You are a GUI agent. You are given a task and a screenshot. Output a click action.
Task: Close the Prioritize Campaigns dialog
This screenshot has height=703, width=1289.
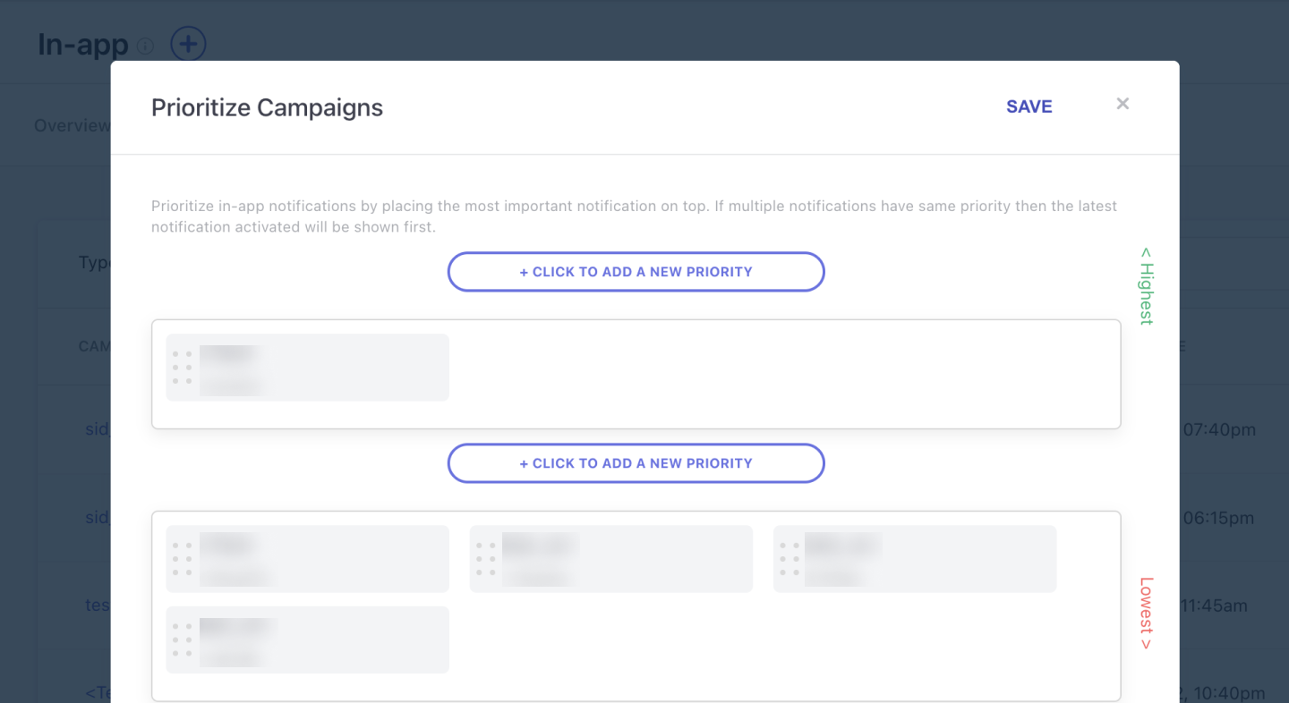click(1123, 105)
